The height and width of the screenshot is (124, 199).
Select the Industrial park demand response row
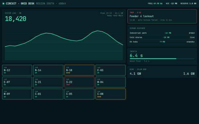[162, 33]
